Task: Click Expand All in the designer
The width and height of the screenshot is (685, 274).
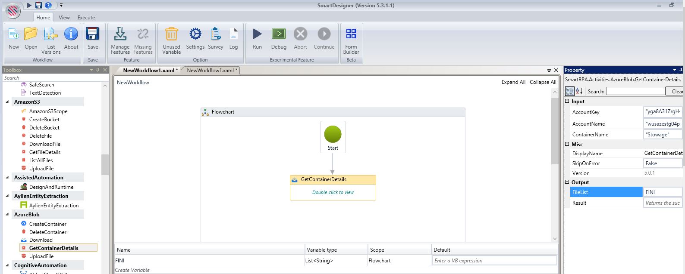Action: pos(513,82)
